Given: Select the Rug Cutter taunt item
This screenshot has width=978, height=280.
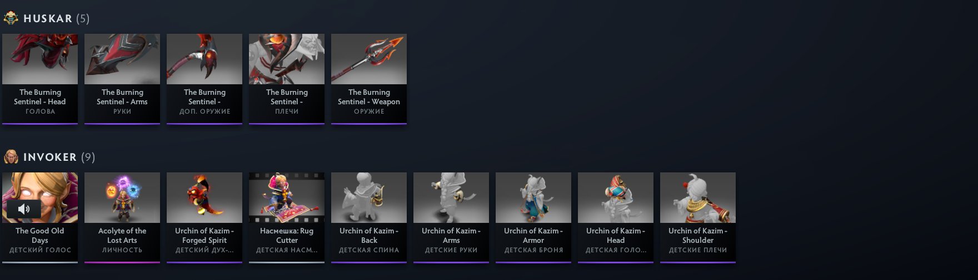Looking at the screenshot, I should 287,218.
